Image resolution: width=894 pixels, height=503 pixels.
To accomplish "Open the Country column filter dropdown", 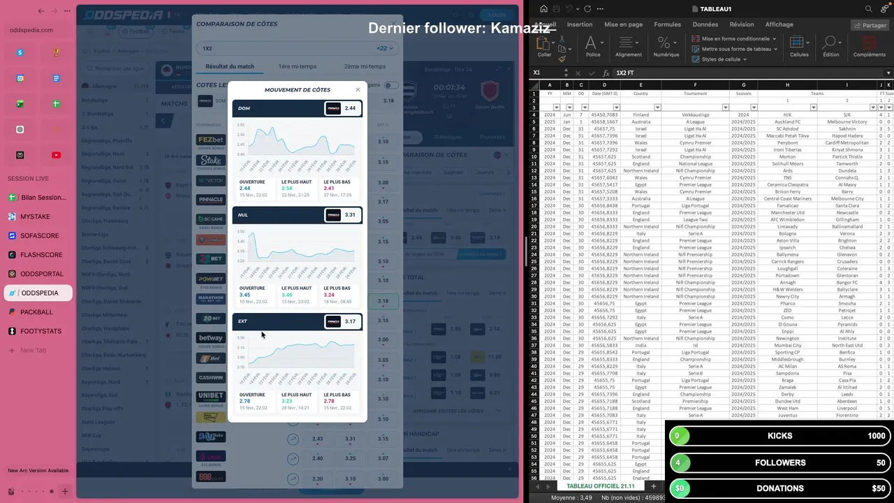I will pos(657,108).
